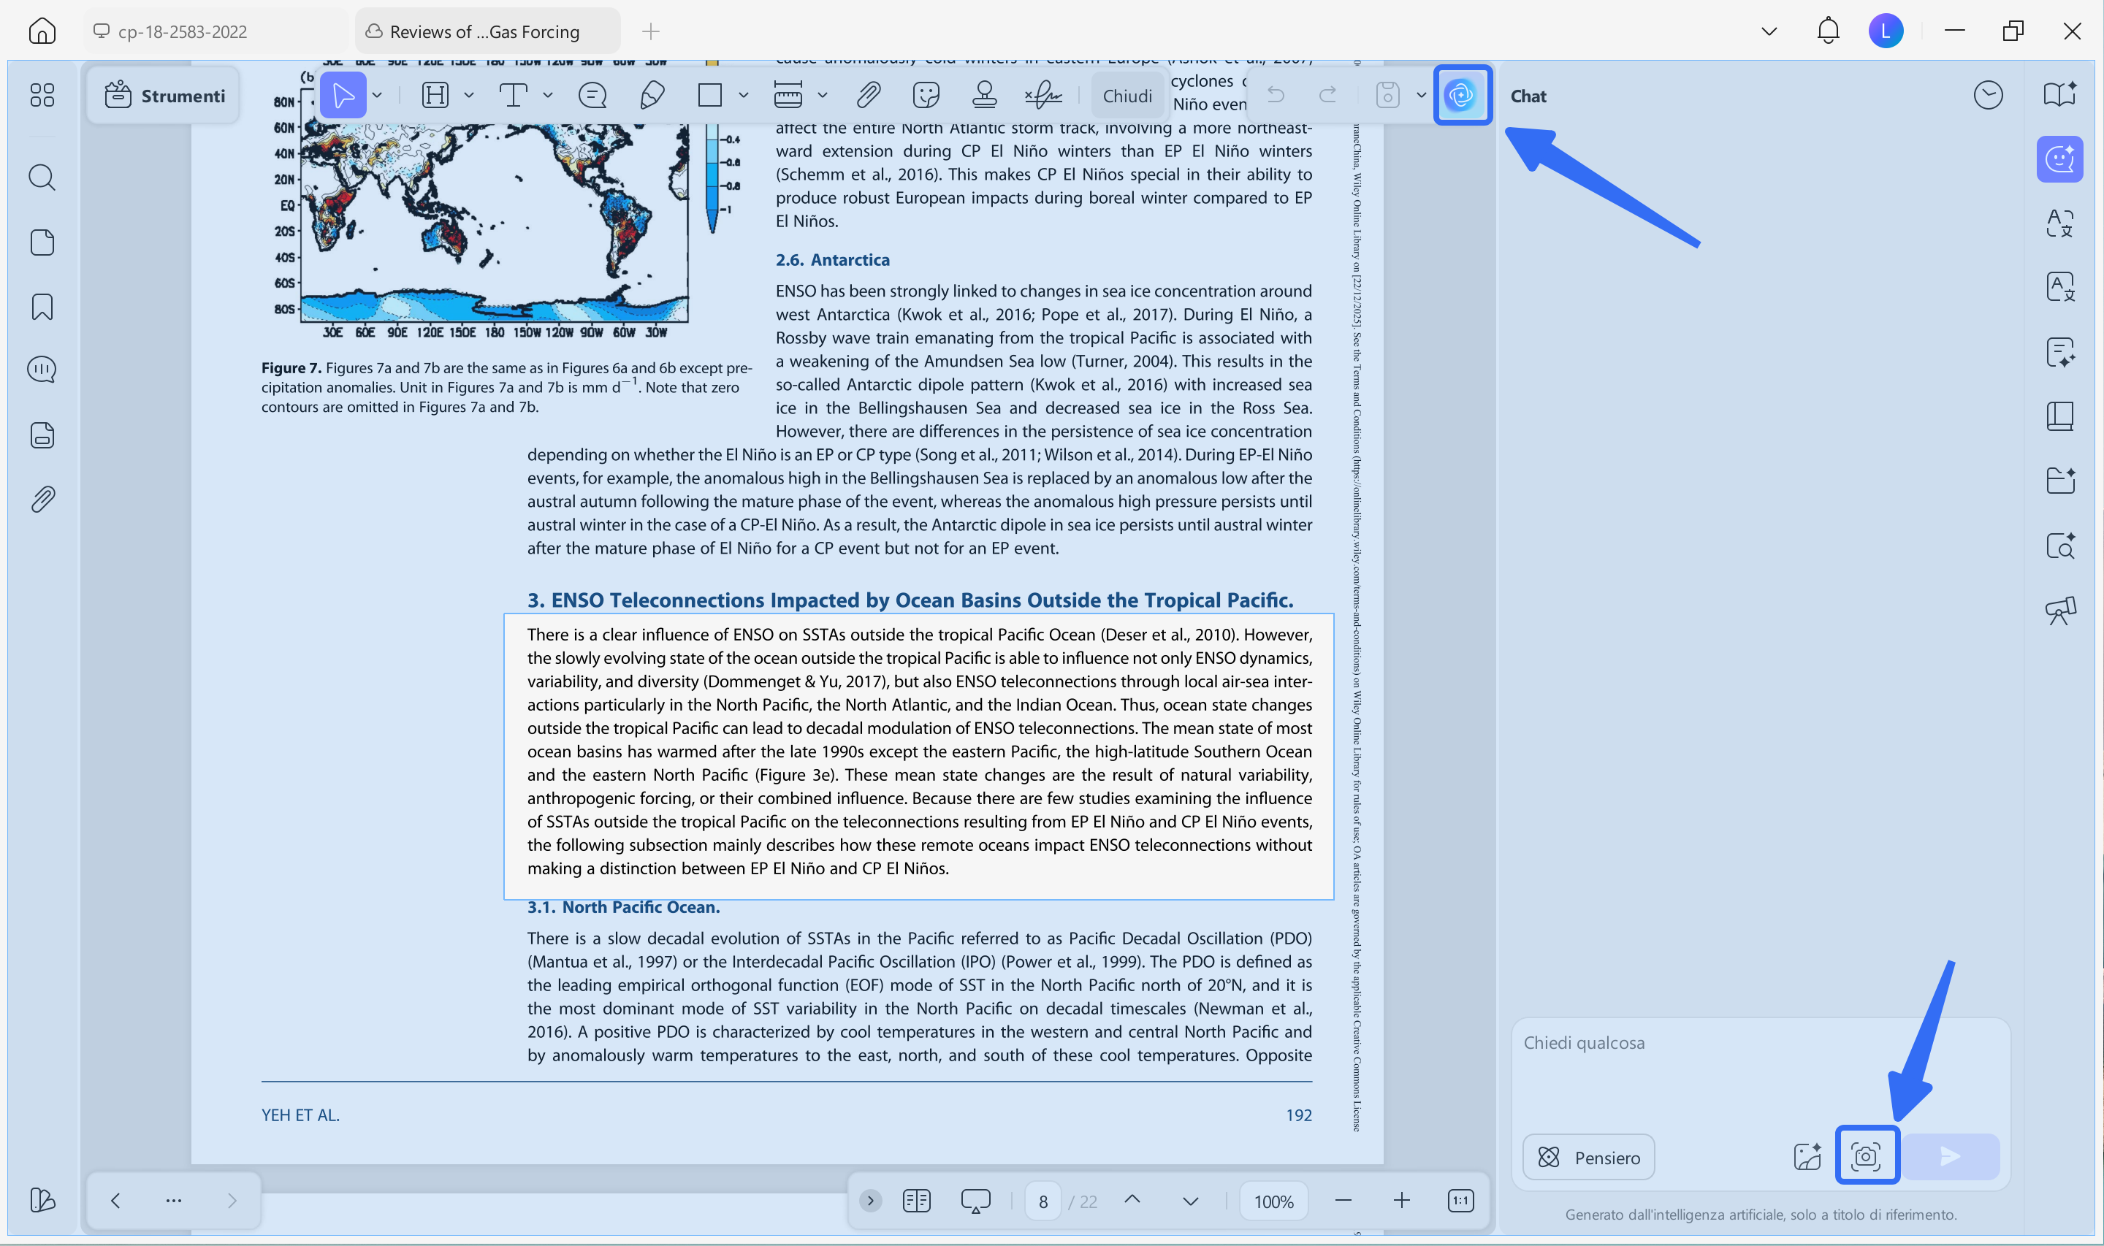The width and height of the screenshot is (2104, 1246).
Task: Open the knowledge book icon in right sidebar
Action: pyautogui.click(x=2059, y=416)
